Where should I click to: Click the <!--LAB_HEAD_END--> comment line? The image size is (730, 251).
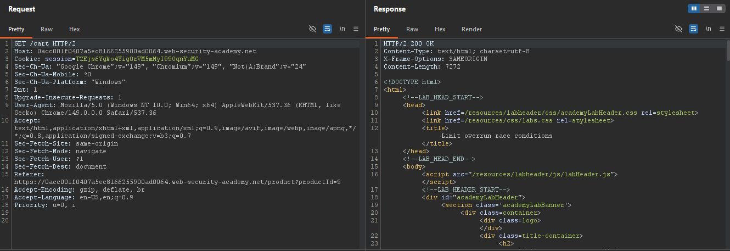[439, 159]
